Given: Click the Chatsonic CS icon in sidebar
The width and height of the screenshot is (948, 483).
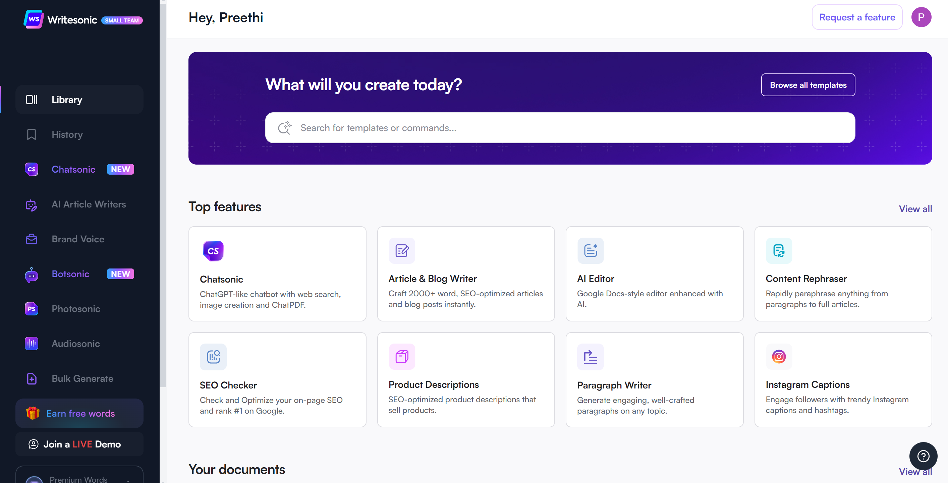Looking at the screenshot, I should click(31, 169).
